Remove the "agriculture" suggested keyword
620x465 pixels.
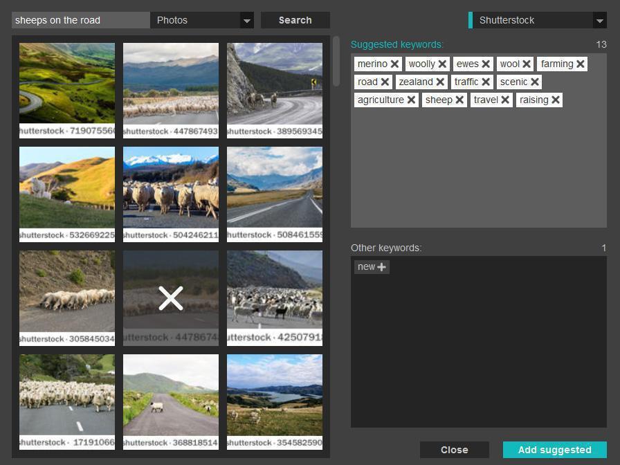(x=411, y=100)
